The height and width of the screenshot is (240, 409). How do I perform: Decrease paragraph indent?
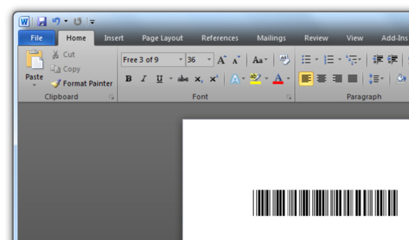[378, 60]
